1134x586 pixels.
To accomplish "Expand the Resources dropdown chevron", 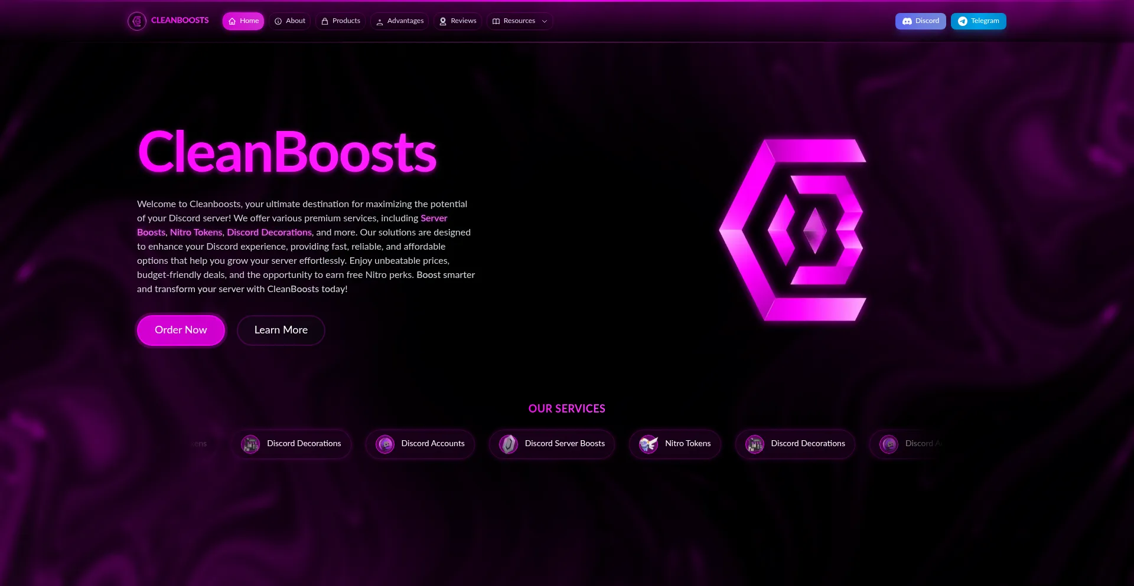I will [545, 21].
